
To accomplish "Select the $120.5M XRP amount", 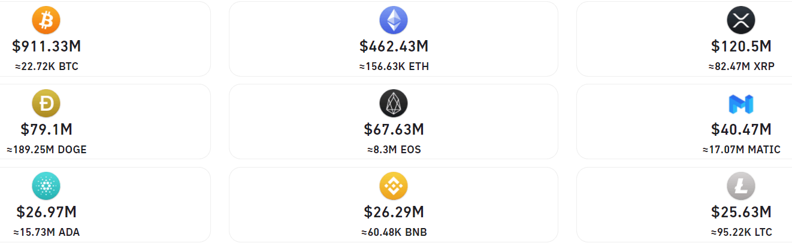I will [x=741, y=47].
